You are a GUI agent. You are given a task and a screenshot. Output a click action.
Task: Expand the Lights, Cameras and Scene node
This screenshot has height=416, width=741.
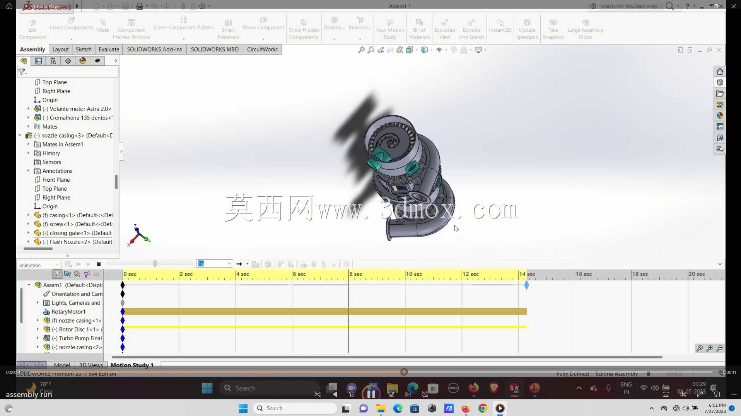point(38,303)
